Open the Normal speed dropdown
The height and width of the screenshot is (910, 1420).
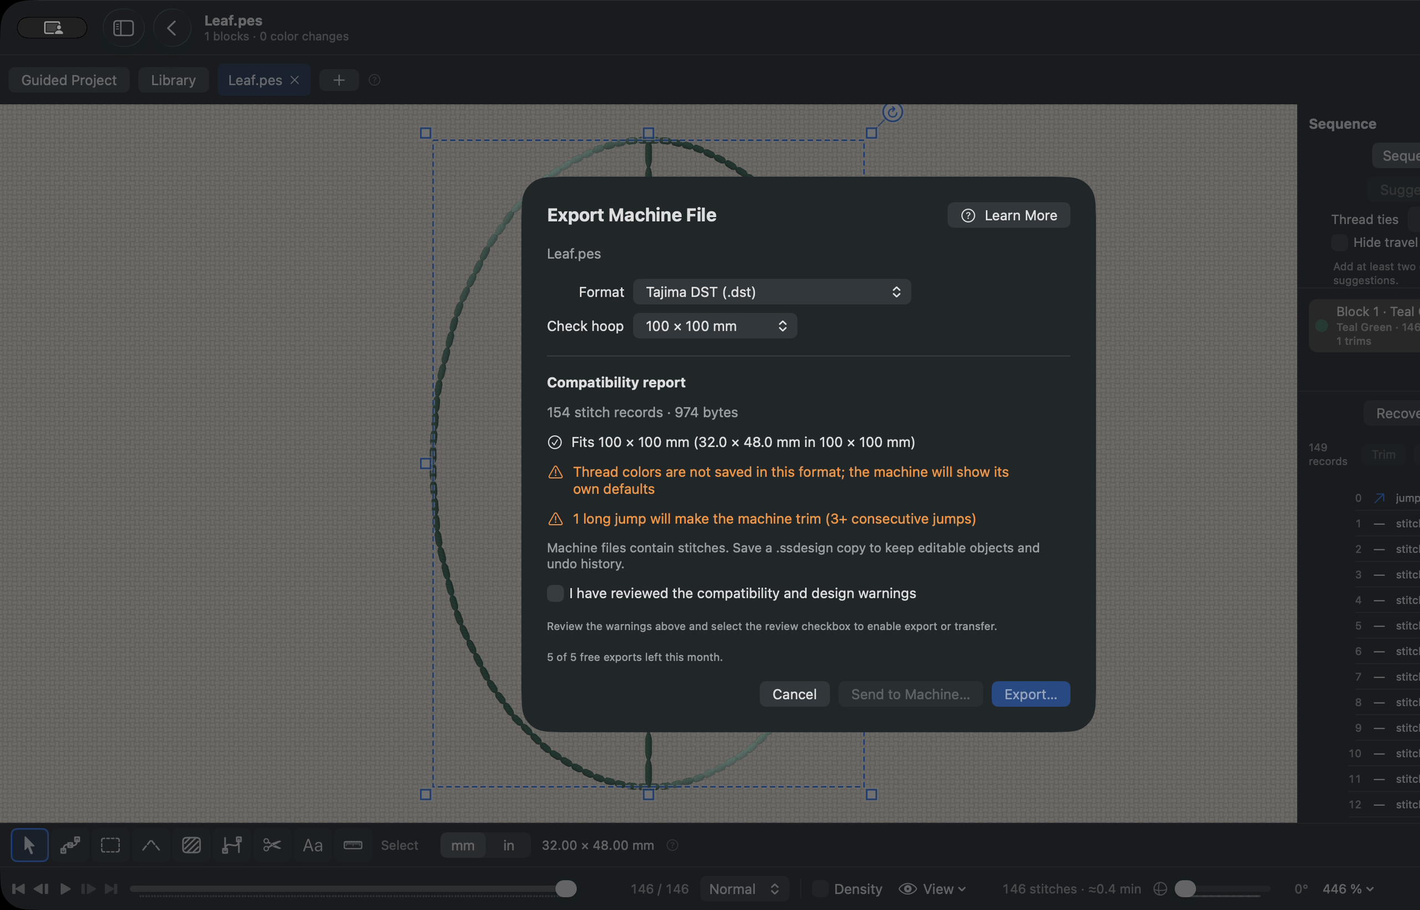pos(745,889)
